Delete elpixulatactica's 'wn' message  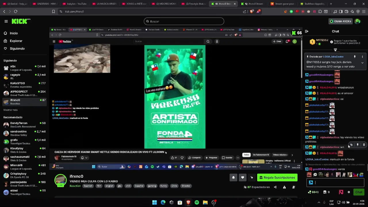click(x=364, y=145)
